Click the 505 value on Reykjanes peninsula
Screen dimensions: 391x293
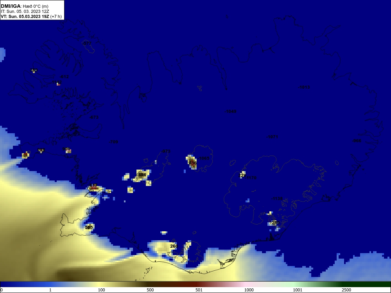coord(89,227)
